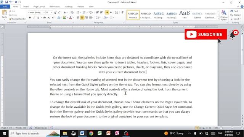Click the Undo arrow icon

pyautogui.click(x=10, y=2)
